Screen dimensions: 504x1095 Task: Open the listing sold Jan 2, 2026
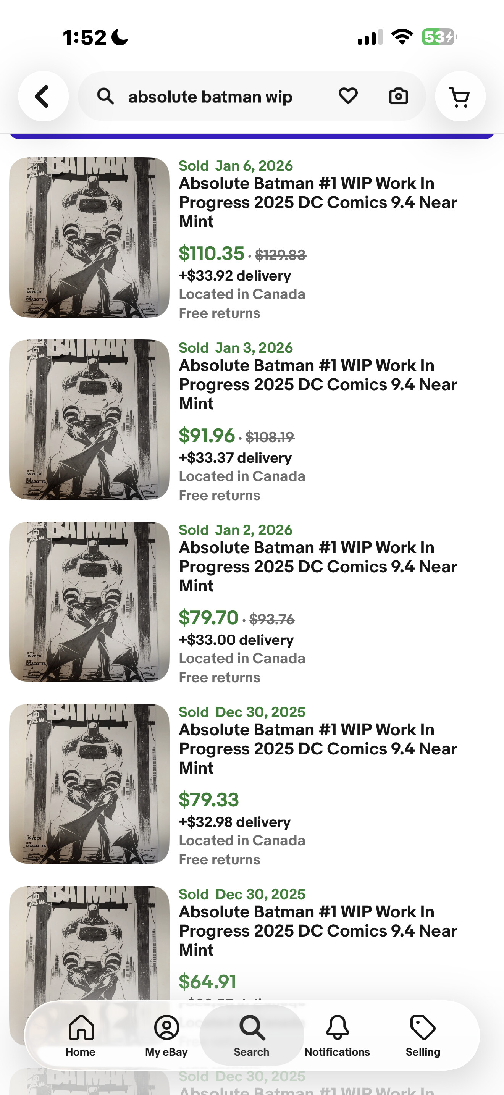[x=317, y=566]
